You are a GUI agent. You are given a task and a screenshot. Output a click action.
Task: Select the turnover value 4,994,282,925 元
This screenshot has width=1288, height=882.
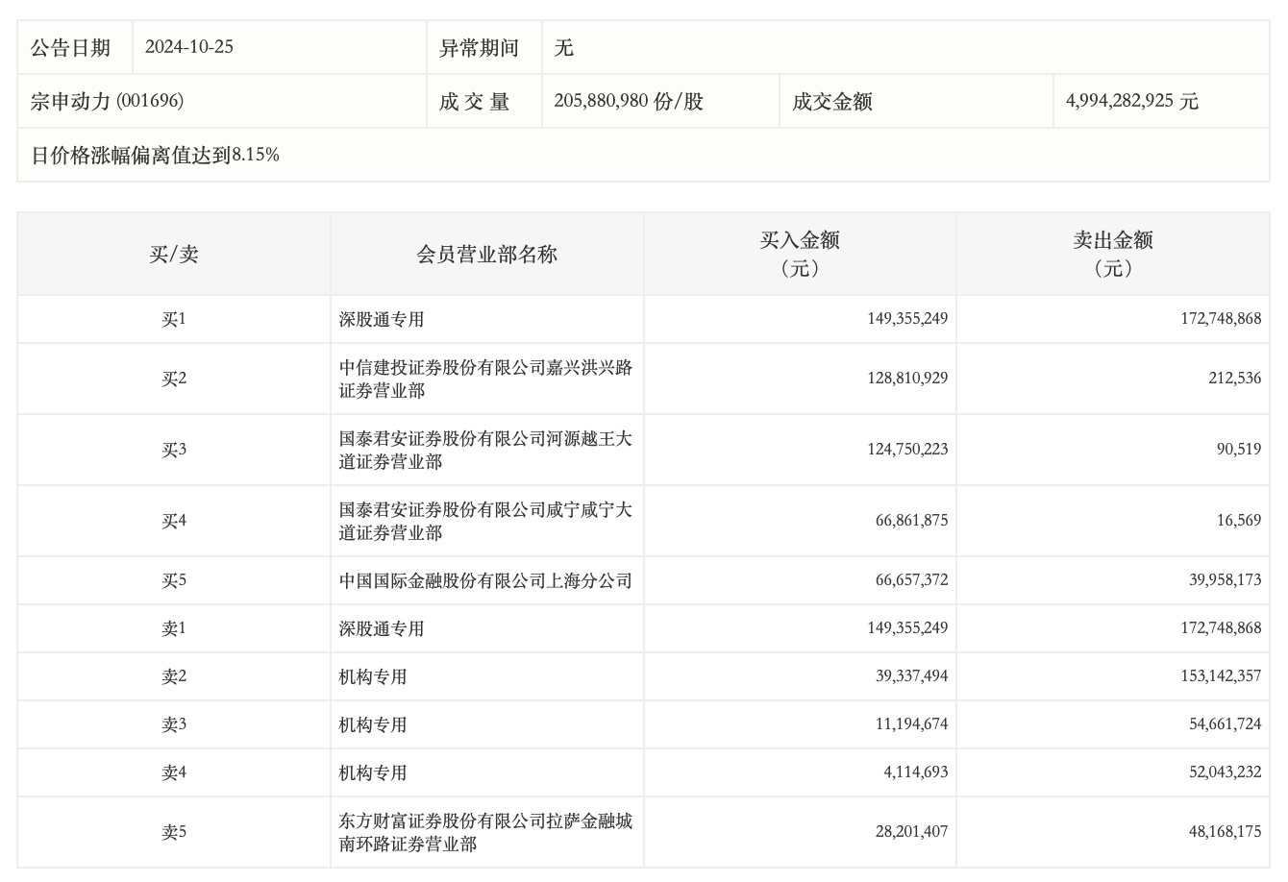point(1131,101)
